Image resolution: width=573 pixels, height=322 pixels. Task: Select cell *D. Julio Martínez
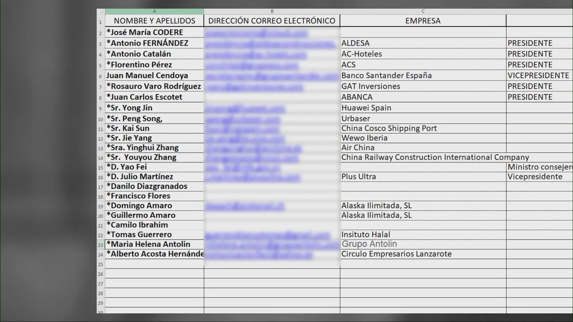[x=154, y=176]
